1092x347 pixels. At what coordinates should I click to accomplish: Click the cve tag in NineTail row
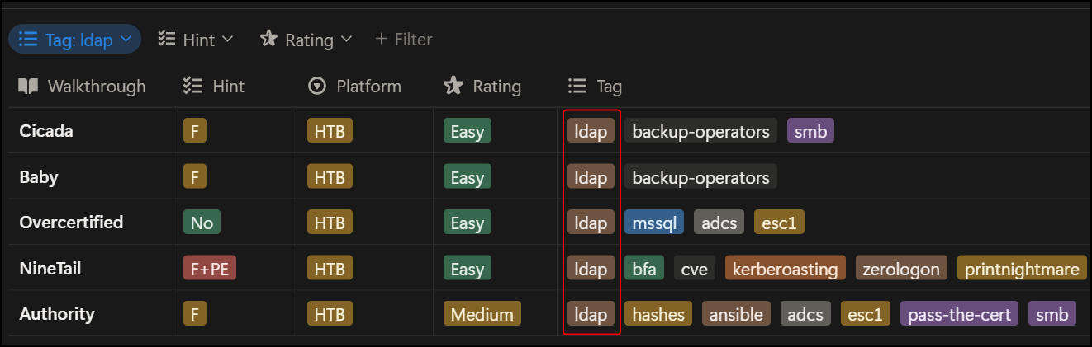point(695,269)
